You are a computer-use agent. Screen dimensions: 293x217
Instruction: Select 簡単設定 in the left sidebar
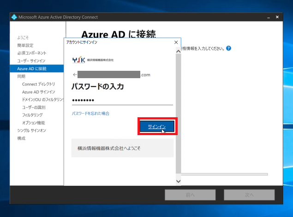25,45
